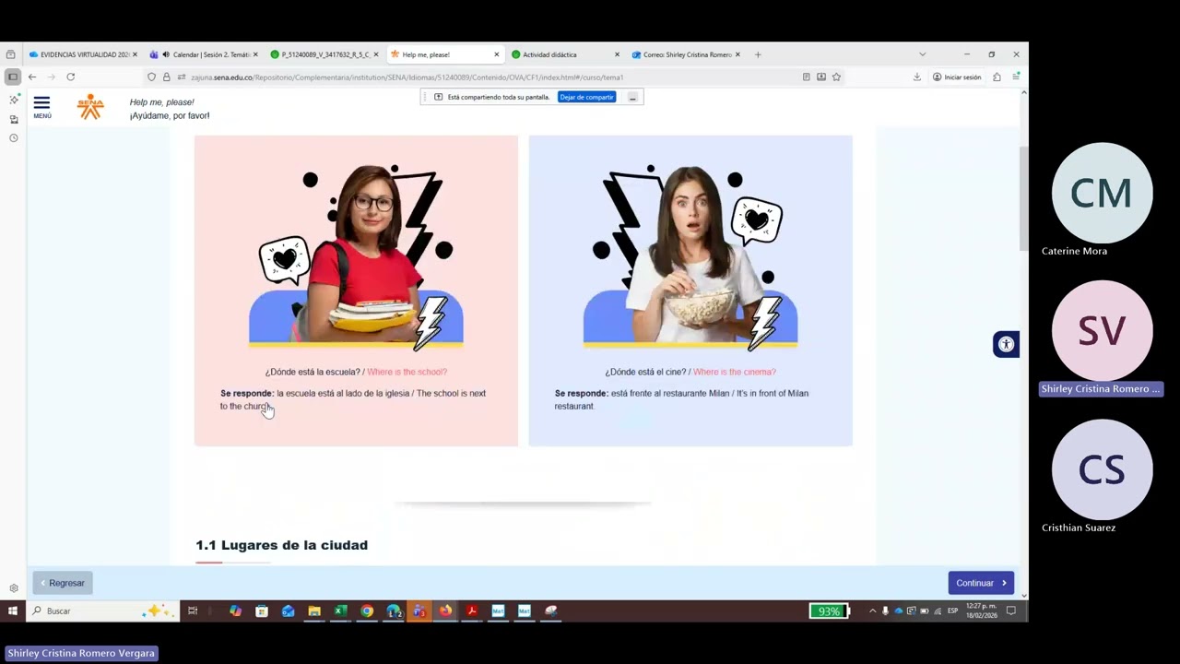Open sidebar settings gear icon
The height and width of the screenshot is (664, 1180).
pos(14,588)
